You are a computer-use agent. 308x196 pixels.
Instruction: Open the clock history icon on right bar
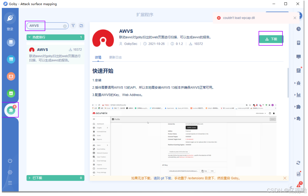point(299,29)
